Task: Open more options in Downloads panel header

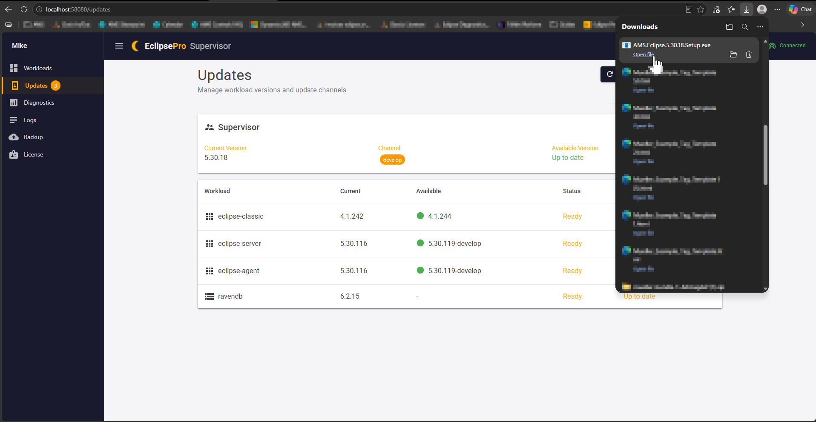Action: pyautogui.click(x=760, y=27)
